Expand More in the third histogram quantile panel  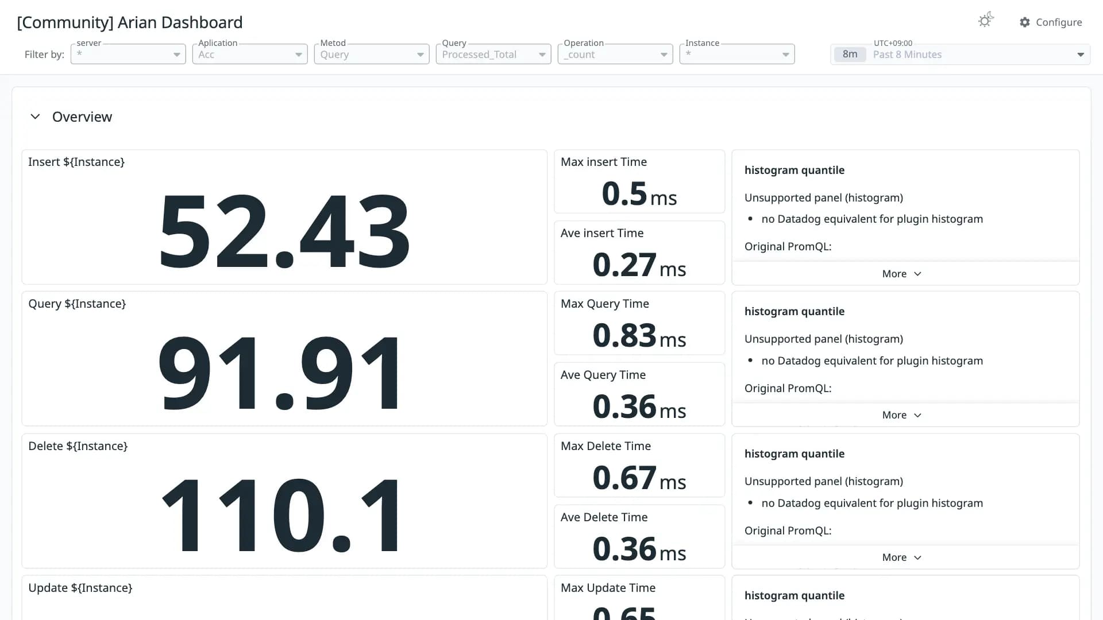click(901, 557)
